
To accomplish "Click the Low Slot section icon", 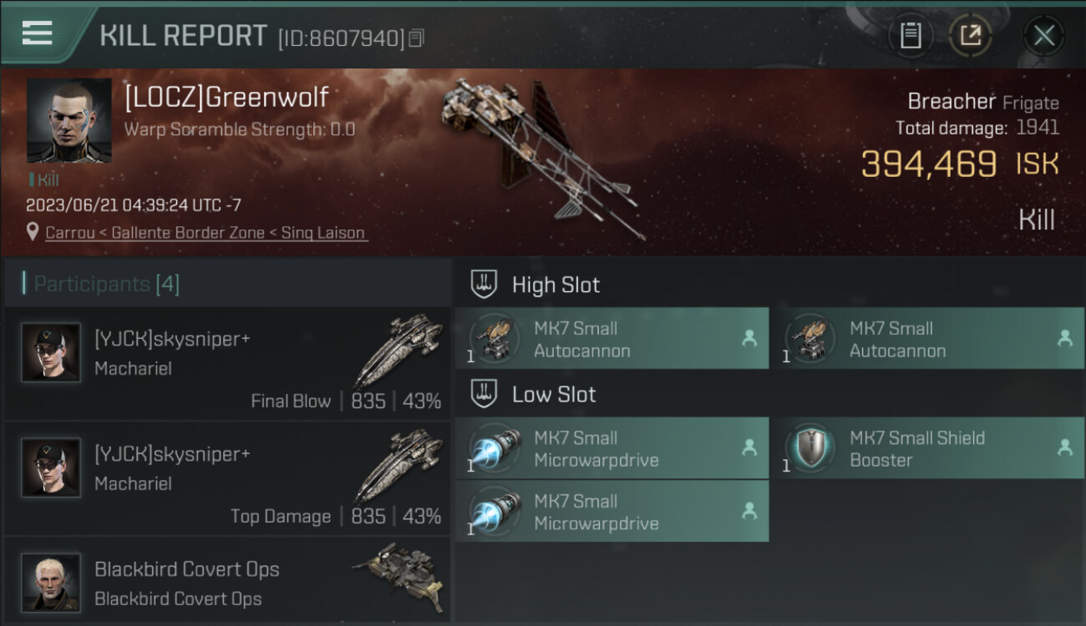I will [484, 393].
